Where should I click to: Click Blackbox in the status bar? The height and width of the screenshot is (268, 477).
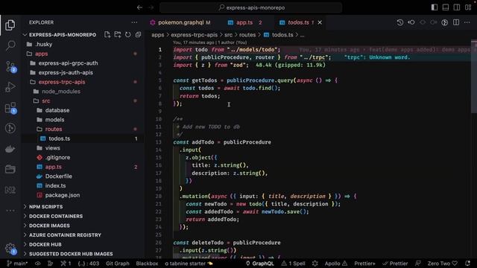(x=147, y=264)
